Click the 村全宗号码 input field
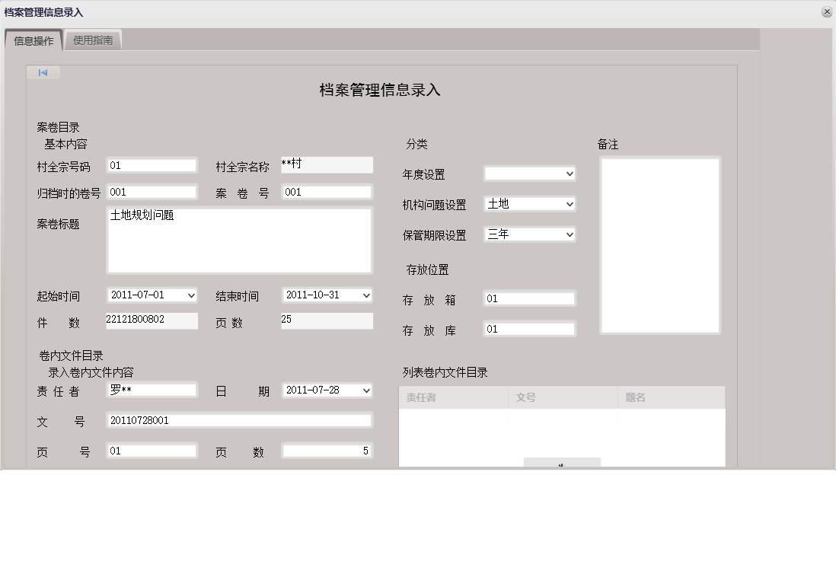Viewport: 836px width, 561px height. (x=152, y=164)
